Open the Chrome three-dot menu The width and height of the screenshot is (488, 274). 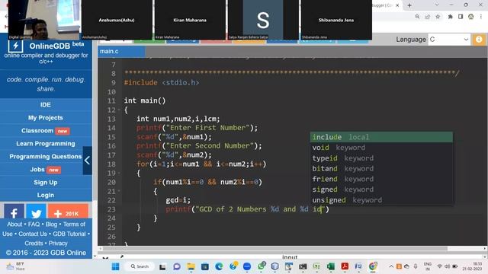[x=481, y=17]
